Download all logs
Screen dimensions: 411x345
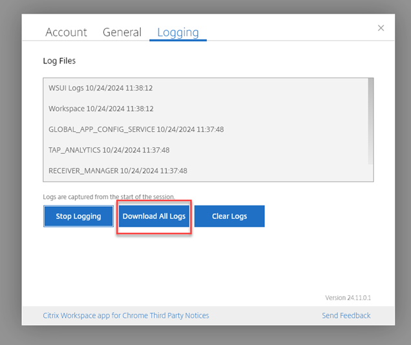tap(154, 216)
